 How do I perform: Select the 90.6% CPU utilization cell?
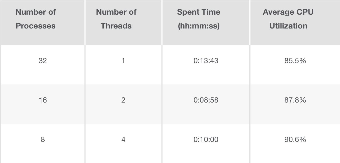295,140
